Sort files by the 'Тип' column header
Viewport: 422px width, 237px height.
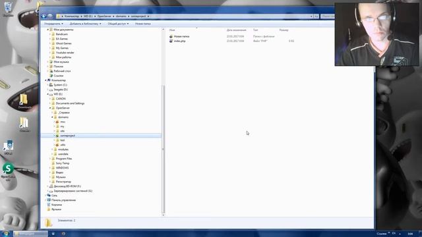255,30
